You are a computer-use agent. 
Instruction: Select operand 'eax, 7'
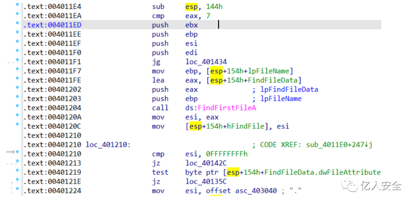pos(198,16)
